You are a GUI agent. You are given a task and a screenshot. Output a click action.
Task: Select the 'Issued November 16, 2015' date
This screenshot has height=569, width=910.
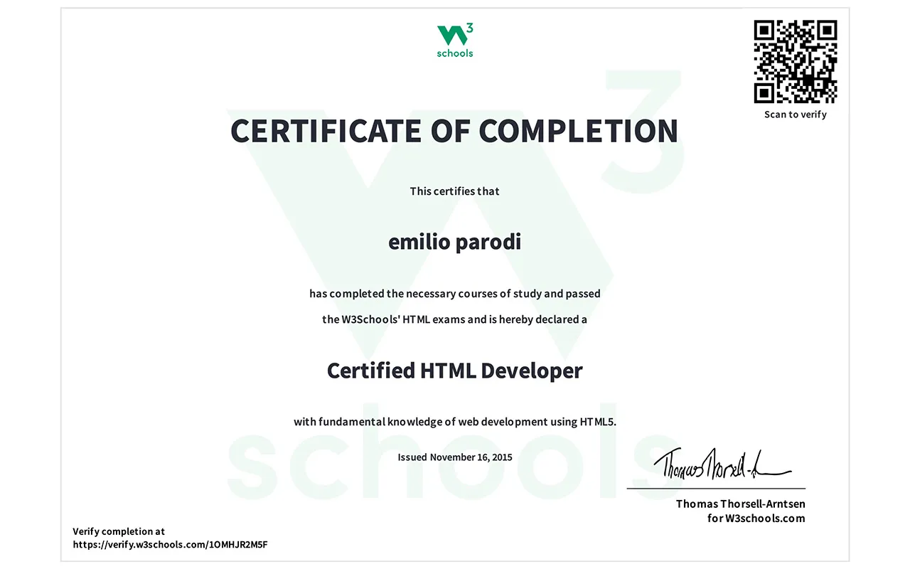454,457
